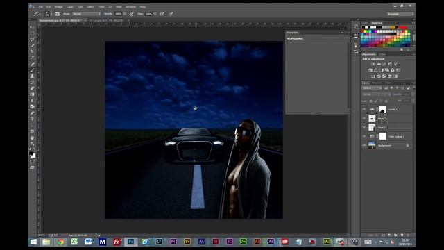Select the Levels 1 layer mask thumbnail

[383, 109]
